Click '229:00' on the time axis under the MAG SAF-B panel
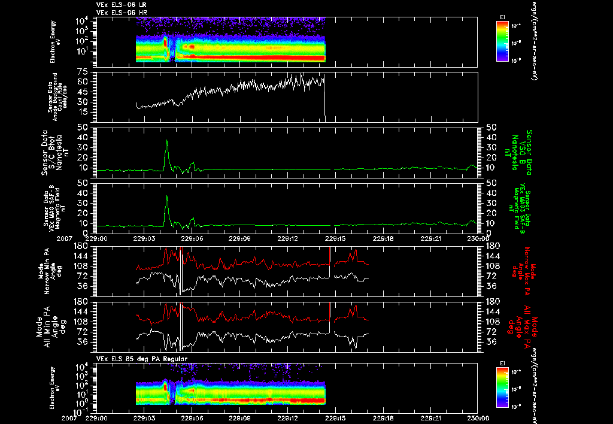The image size is (613, 424). pos(96,238)
